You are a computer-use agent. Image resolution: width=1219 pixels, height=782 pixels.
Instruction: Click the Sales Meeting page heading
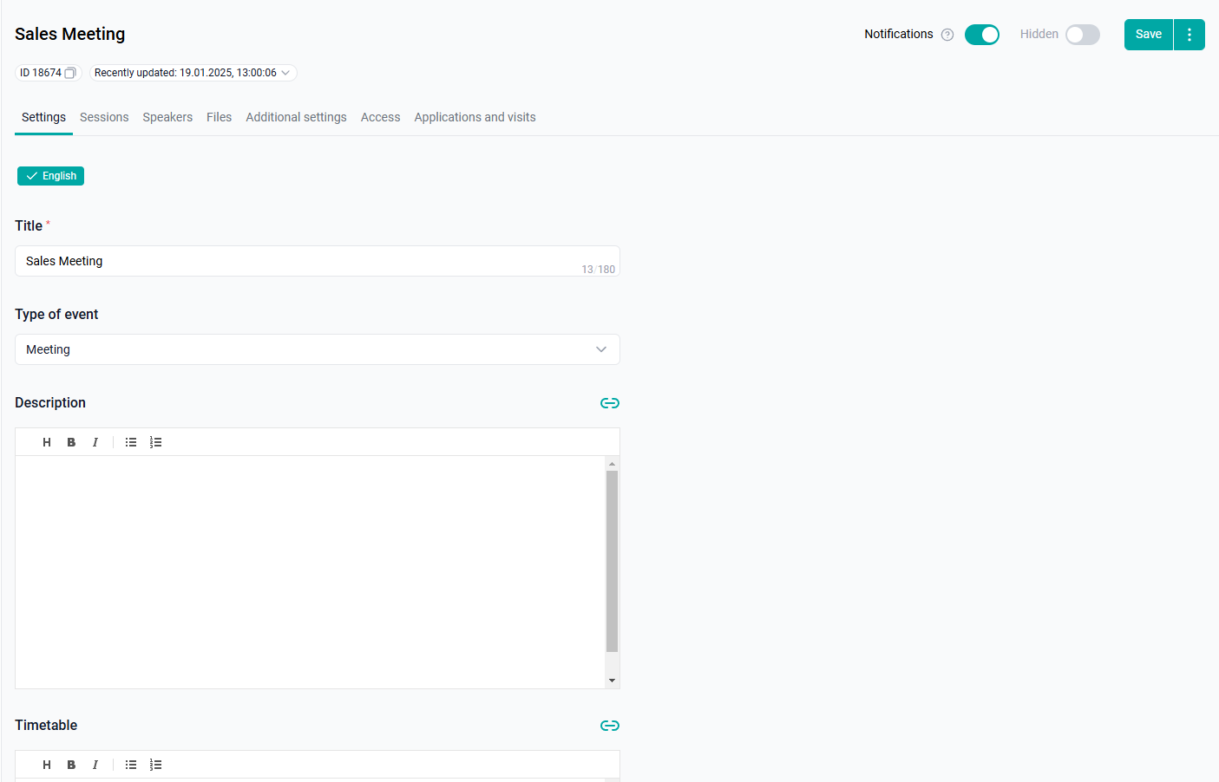click(70, 34)
